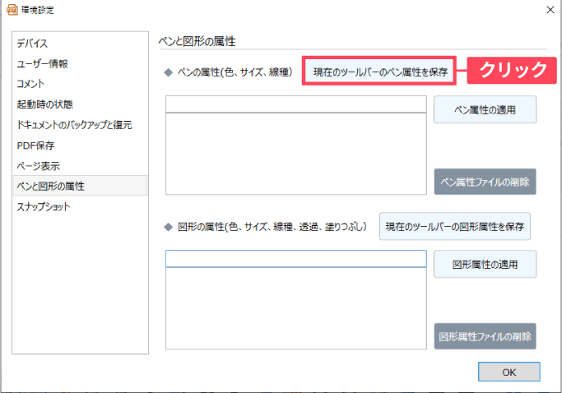Go to PDF保存 settings
Image resolution: width=562 pixels, height=393 pixels.
coord(35,146)
